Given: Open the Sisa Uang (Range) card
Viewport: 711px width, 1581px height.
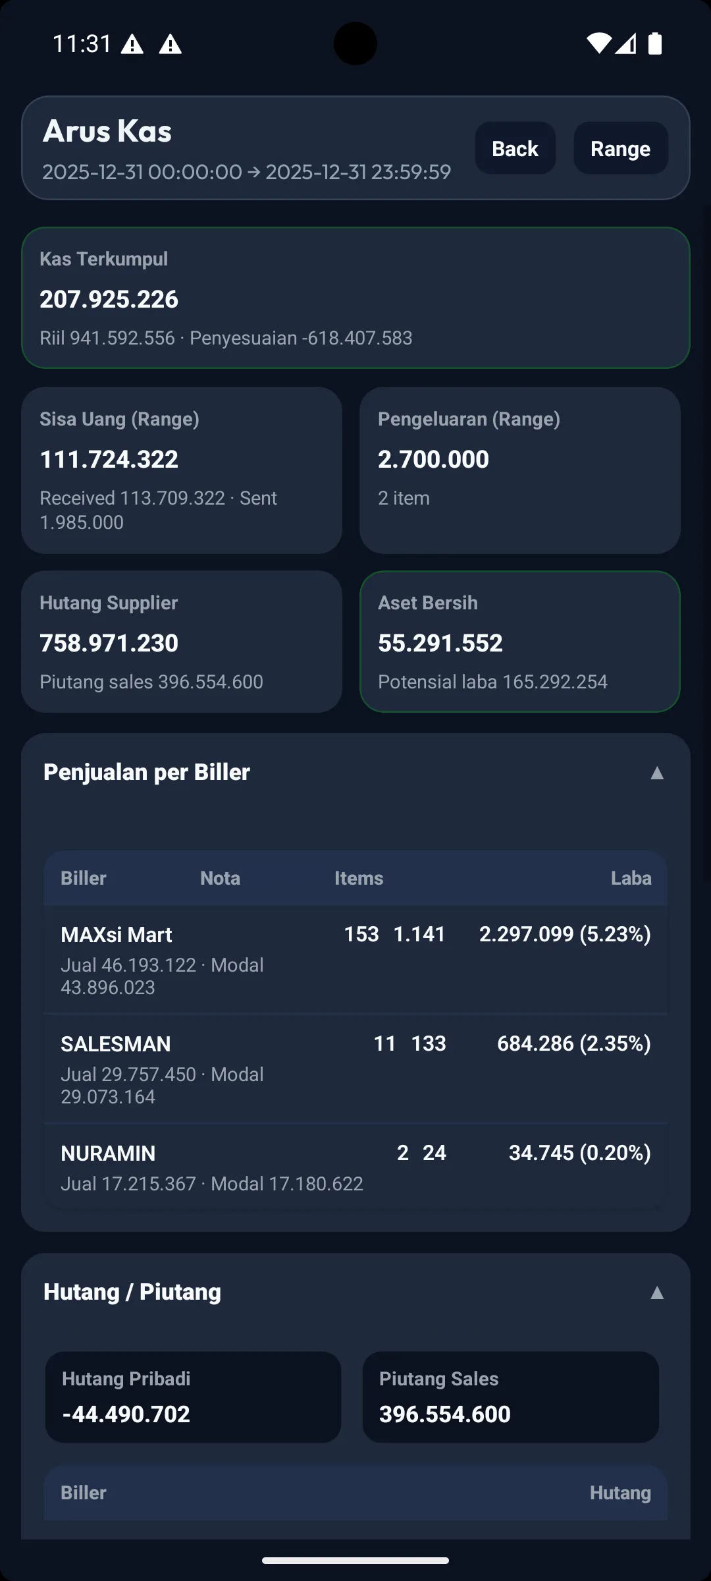Looking at the screenshot, I should click(182, 470).
